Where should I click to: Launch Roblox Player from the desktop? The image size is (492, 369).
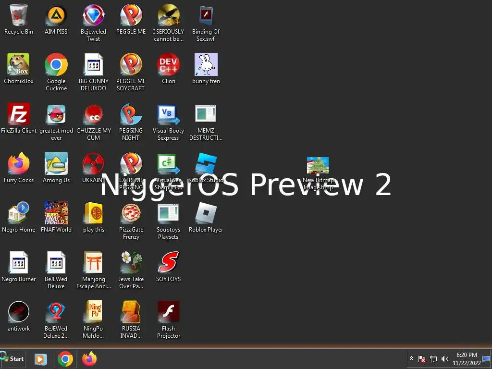click(x=206, y=217)
